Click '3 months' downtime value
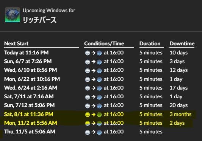Image resolution: width=202 pixels, height=141 pixels. pyautogui.click(x=180, y=114)
